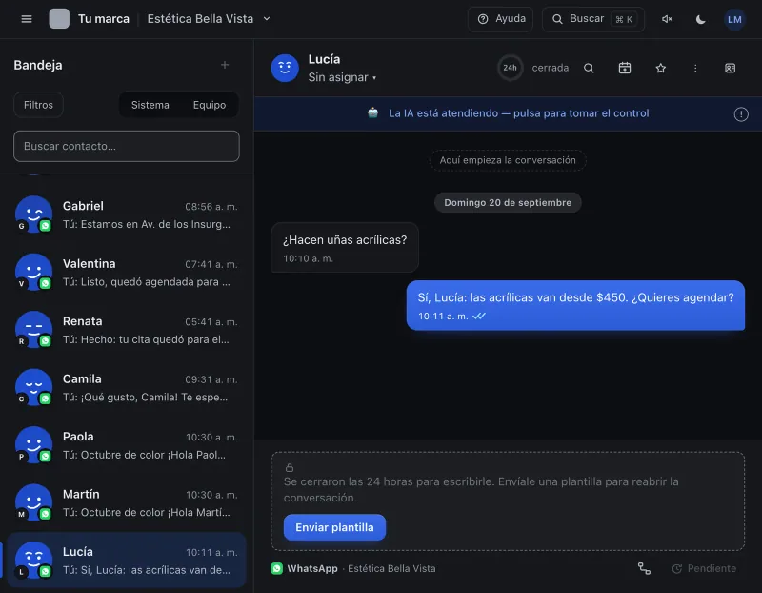Open Paola's conversation
The image size is (762, 593).
pyautogui.click(x=127, y=445)
